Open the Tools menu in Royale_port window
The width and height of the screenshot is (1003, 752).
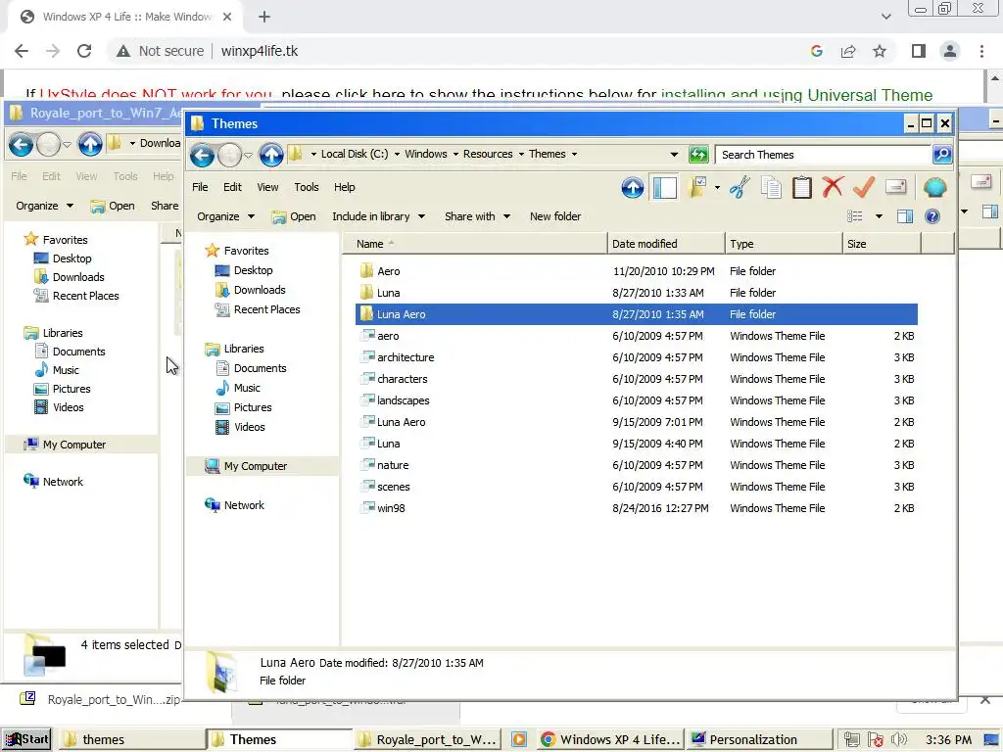(125, 176)
